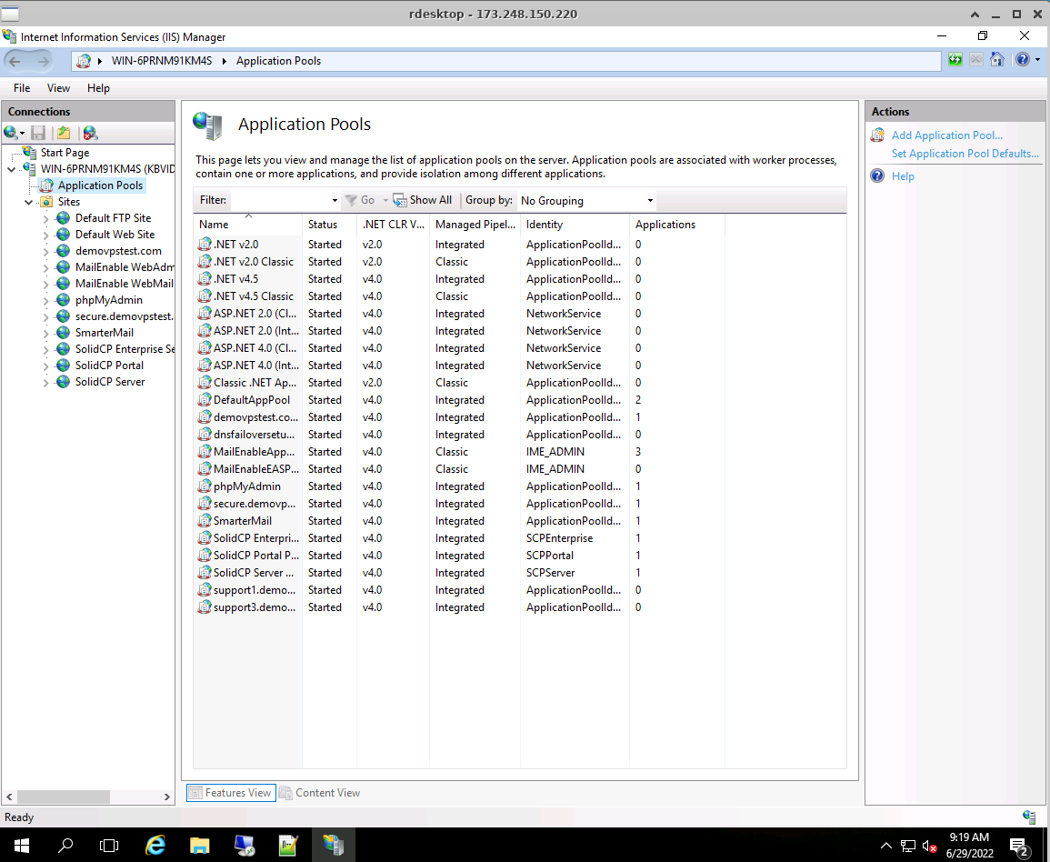Switch to Features View tab

click(x=231, y=792)
